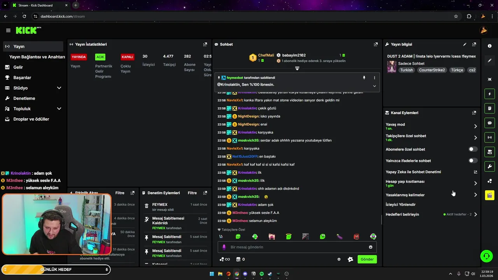Open Yayın Bağlantısı ve Anahtarı
Screen dimensions: 498x280
(x=37, y=57)
